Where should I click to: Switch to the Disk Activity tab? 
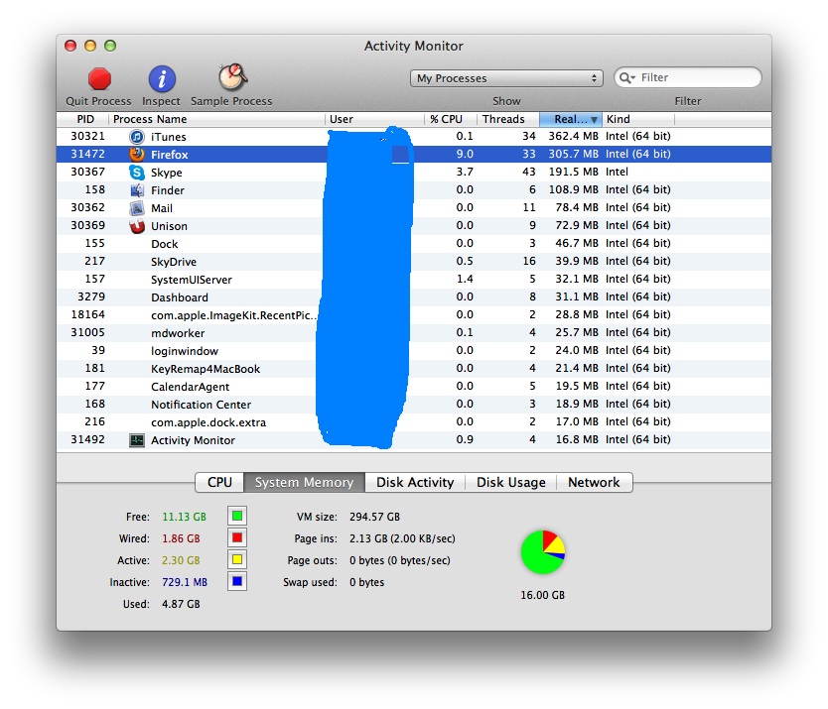click(415, 482)
